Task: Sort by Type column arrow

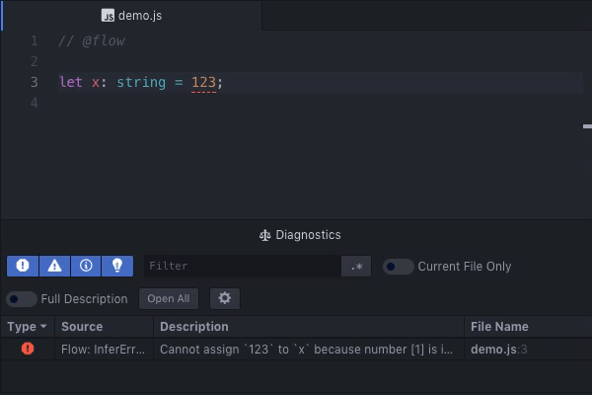Action: coord(43,326)
